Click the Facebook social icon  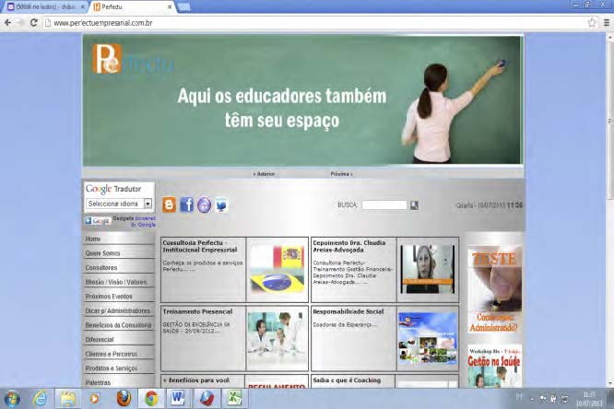click(187, 205)
